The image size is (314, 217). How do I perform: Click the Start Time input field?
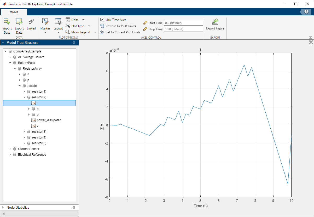click(x=183, y=23)
